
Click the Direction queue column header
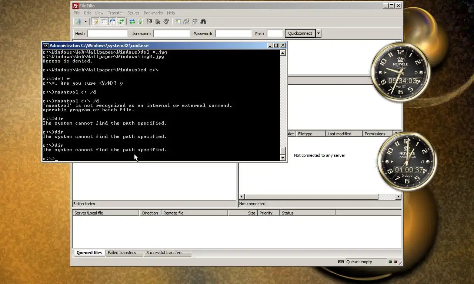(x=150, y=213)
